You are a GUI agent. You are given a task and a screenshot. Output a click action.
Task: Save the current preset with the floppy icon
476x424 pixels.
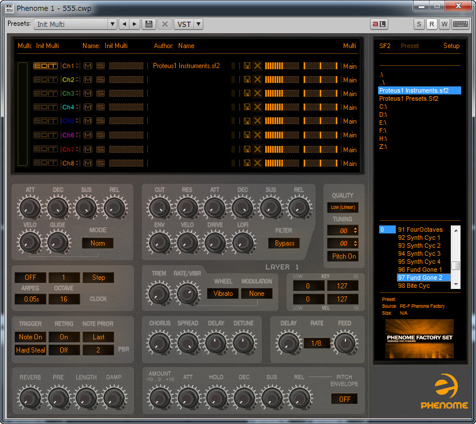149,24
